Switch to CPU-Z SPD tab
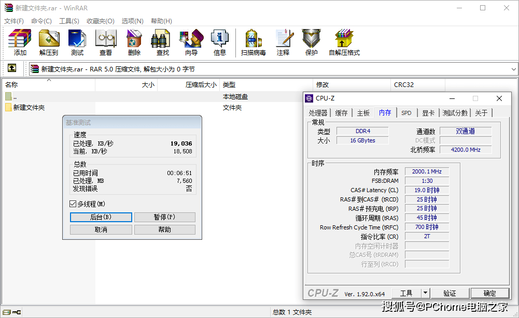 click(406, 113)
